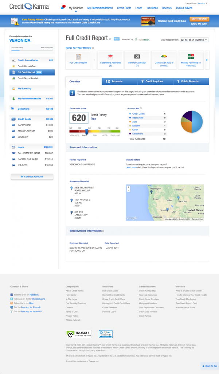Click the Get This Card button
Image resolution: width=219 pixels, height=374 pixels.
(x=199, y=19)
